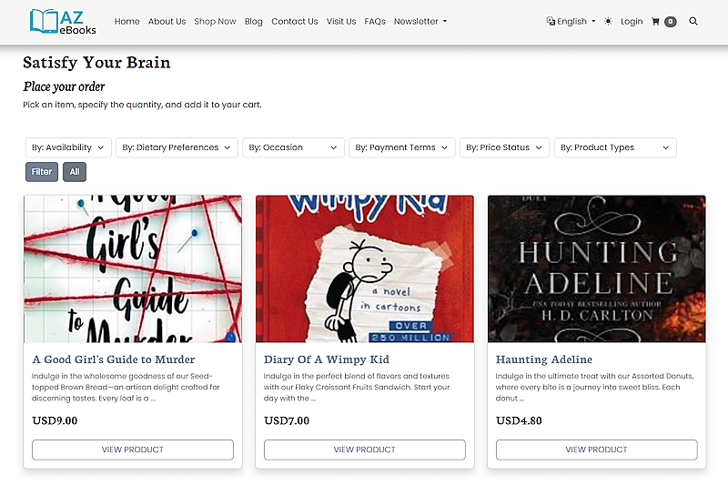Open the Haunting Adeline cover image
Viewport: 728px width, 485px height.
(x=596, y=268)
